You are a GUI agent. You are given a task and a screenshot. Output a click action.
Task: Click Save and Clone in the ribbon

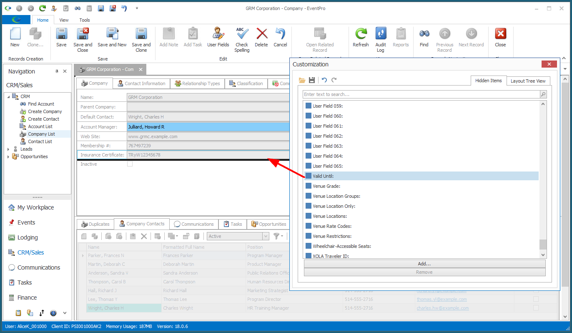click(141, 40)
